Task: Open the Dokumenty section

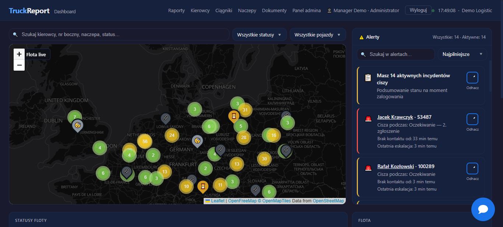Action: click(274, 11)
